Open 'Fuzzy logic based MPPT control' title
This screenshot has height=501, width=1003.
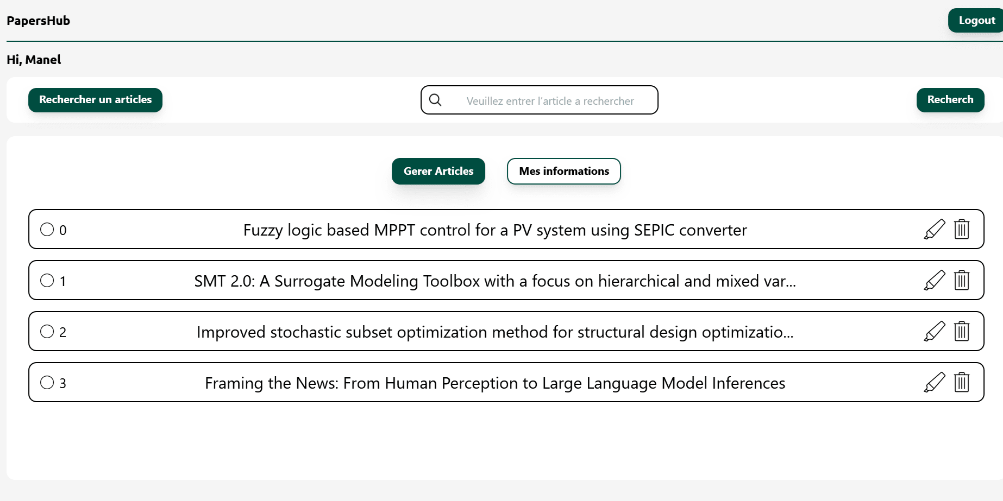[x=495, y=230]
